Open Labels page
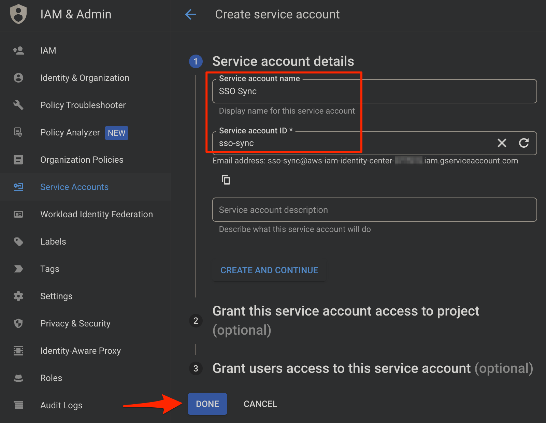 85,242
